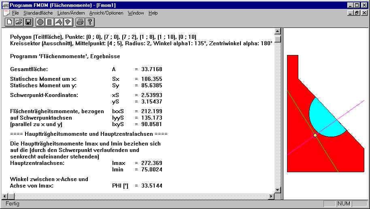
Task: Open the Standardfläche menu
Action: point(38,13)
